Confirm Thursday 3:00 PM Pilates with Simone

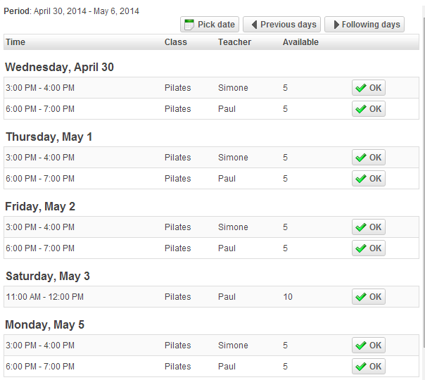coord(369,158)
